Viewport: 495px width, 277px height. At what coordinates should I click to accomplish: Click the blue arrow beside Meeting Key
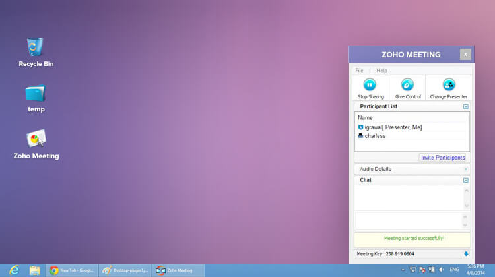pyautogui.click(x=466, y=253)
